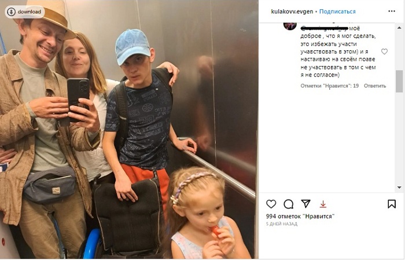This screenshot has width=405, height=260.
Task: Open comments via the speech bubble icon
Action: pos(288,204)
